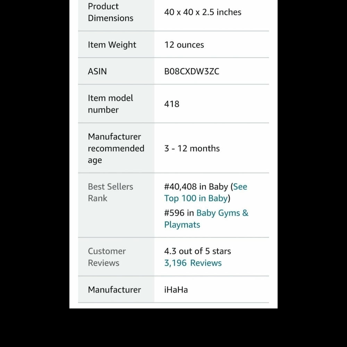Open the Baby Gyms & Playmats category link
The width and height of the screenshot is (347, 347).
(x=206, y=219)
